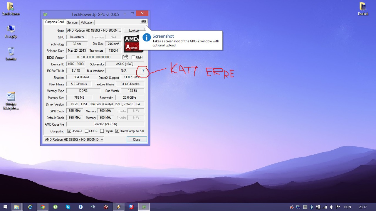
Task: Open the Winamp taskbar icon
Action: coord(119,207)
